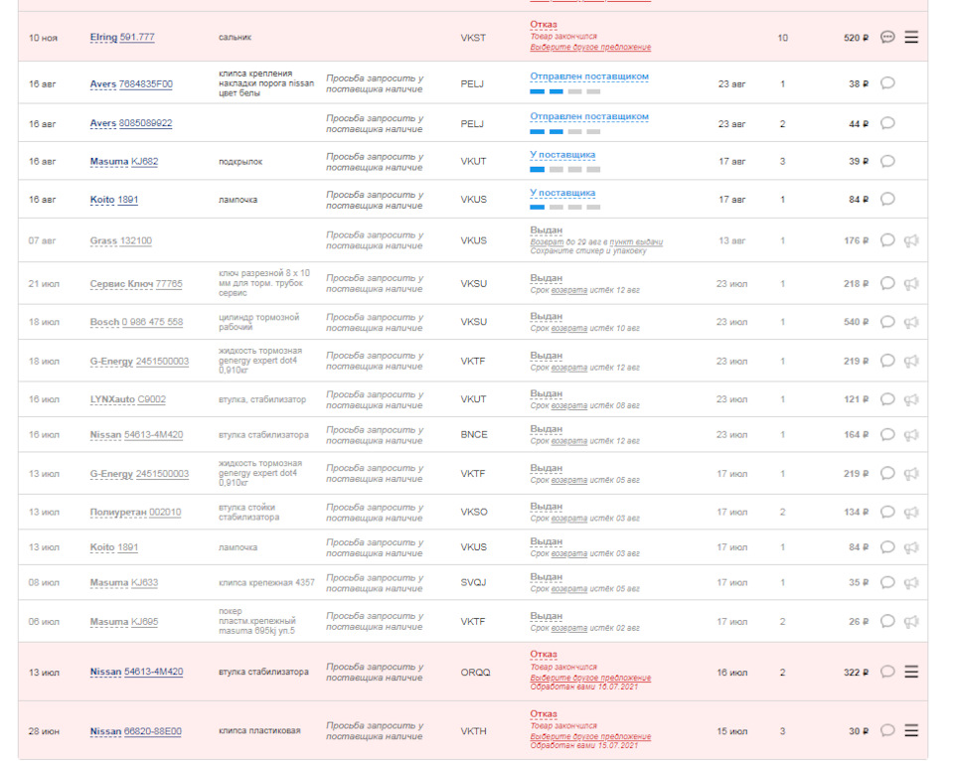Click the megaphone icon for Masuma KJ633
The height and width of the screenshot is (761, 954).
click(x=911, y=583)
